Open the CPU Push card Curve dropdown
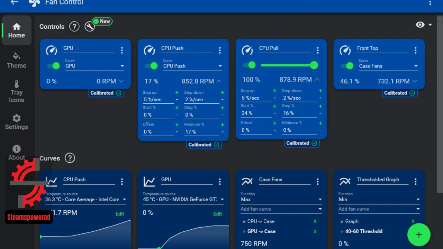This screenshot has height=249, width=443. [x=192, y=66]
